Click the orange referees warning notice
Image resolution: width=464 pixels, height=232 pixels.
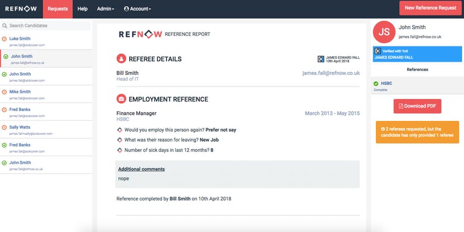point(417,132)
